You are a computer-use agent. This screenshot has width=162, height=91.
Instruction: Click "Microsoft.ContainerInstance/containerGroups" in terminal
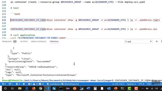point(46,75)
